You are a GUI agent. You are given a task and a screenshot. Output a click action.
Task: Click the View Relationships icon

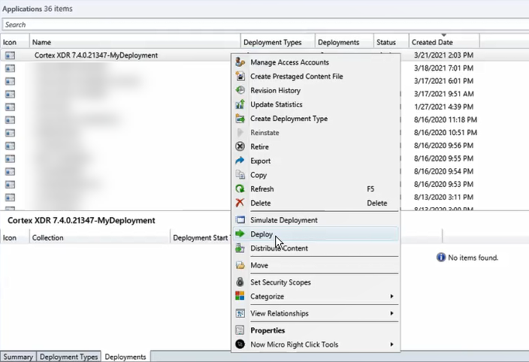click(240, 313)
